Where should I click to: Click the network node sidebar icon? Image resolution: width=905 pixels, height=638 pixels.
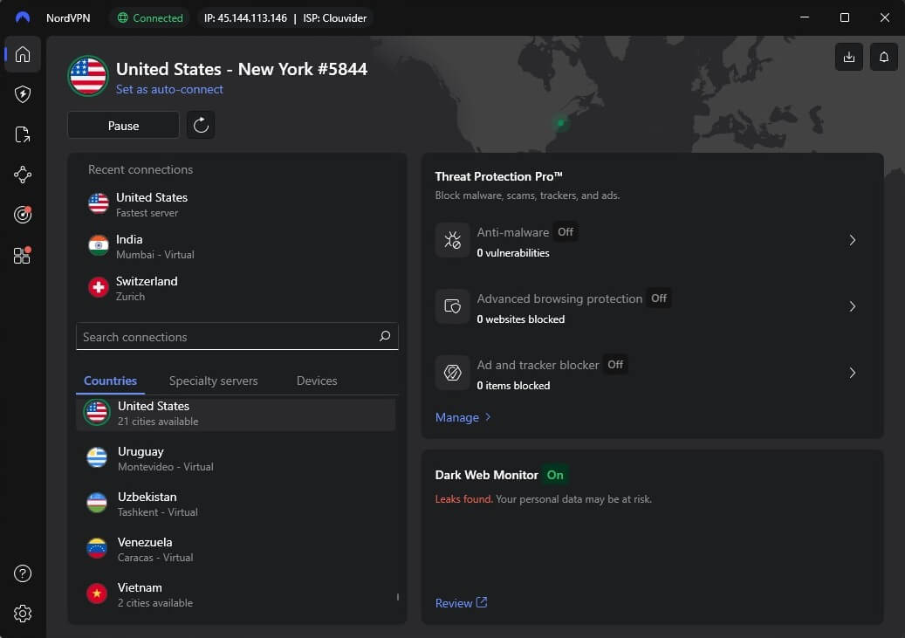pos(22,175)
